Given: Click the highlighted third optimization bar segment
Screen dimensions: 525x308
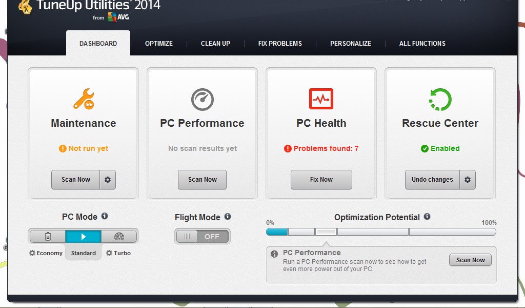Looking at the screenshot, I should pyautogui.click(x=326, y=232).
